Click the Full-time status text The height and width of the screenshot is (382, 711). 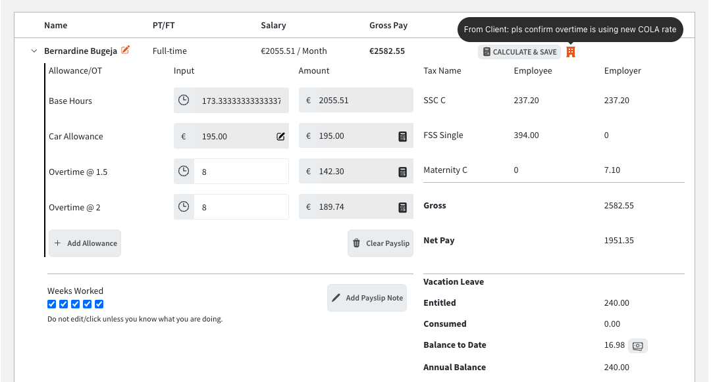tap(170, 51)
